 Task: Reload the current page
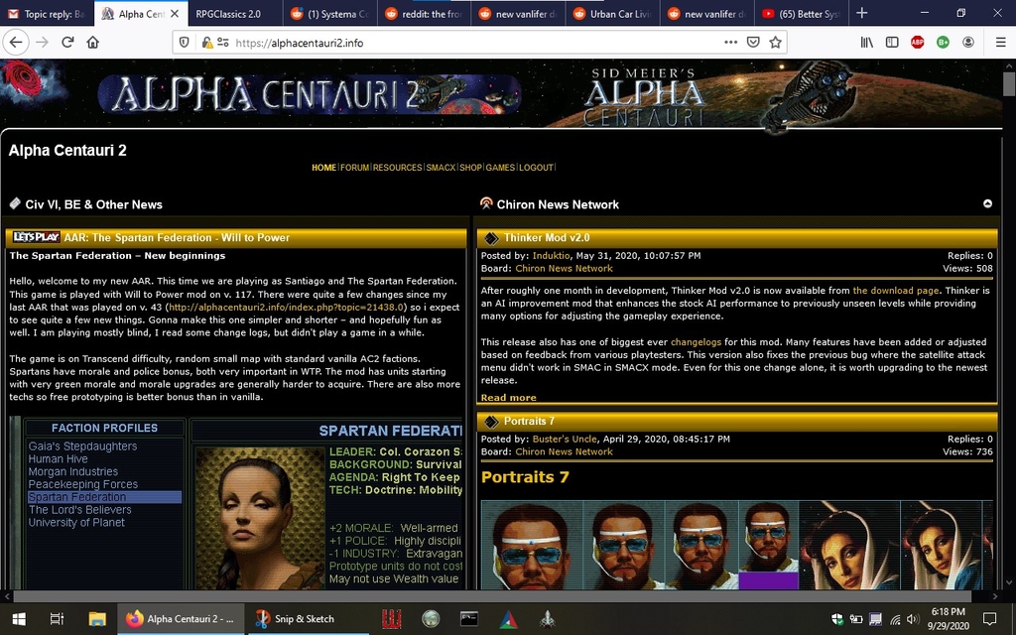67,42
